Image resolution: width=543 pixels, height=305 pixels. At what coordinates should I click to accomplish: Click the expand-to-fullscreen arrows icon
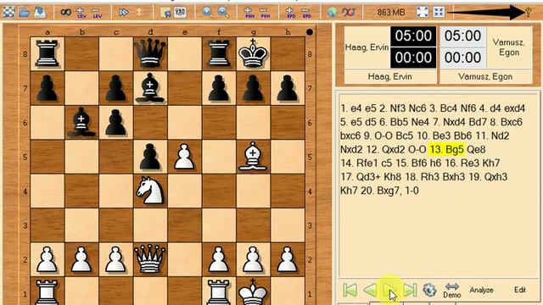[x=423, y=12]
